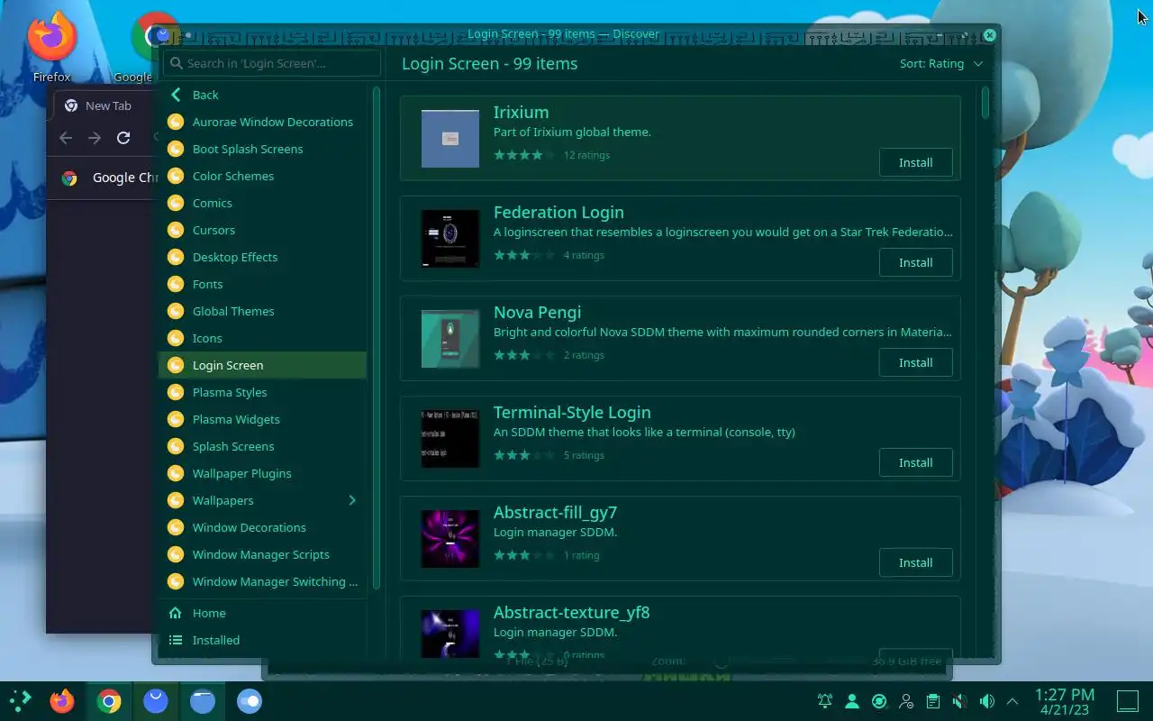Select the Fonts category
The height and width of the screenshot is (721, 1153).
coord(262,284)
